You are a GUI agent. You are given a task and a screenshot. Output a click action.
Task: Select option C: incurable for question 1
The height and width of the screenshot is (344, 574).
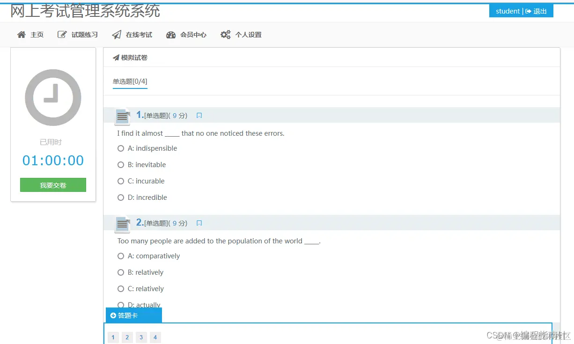point(121,181)
